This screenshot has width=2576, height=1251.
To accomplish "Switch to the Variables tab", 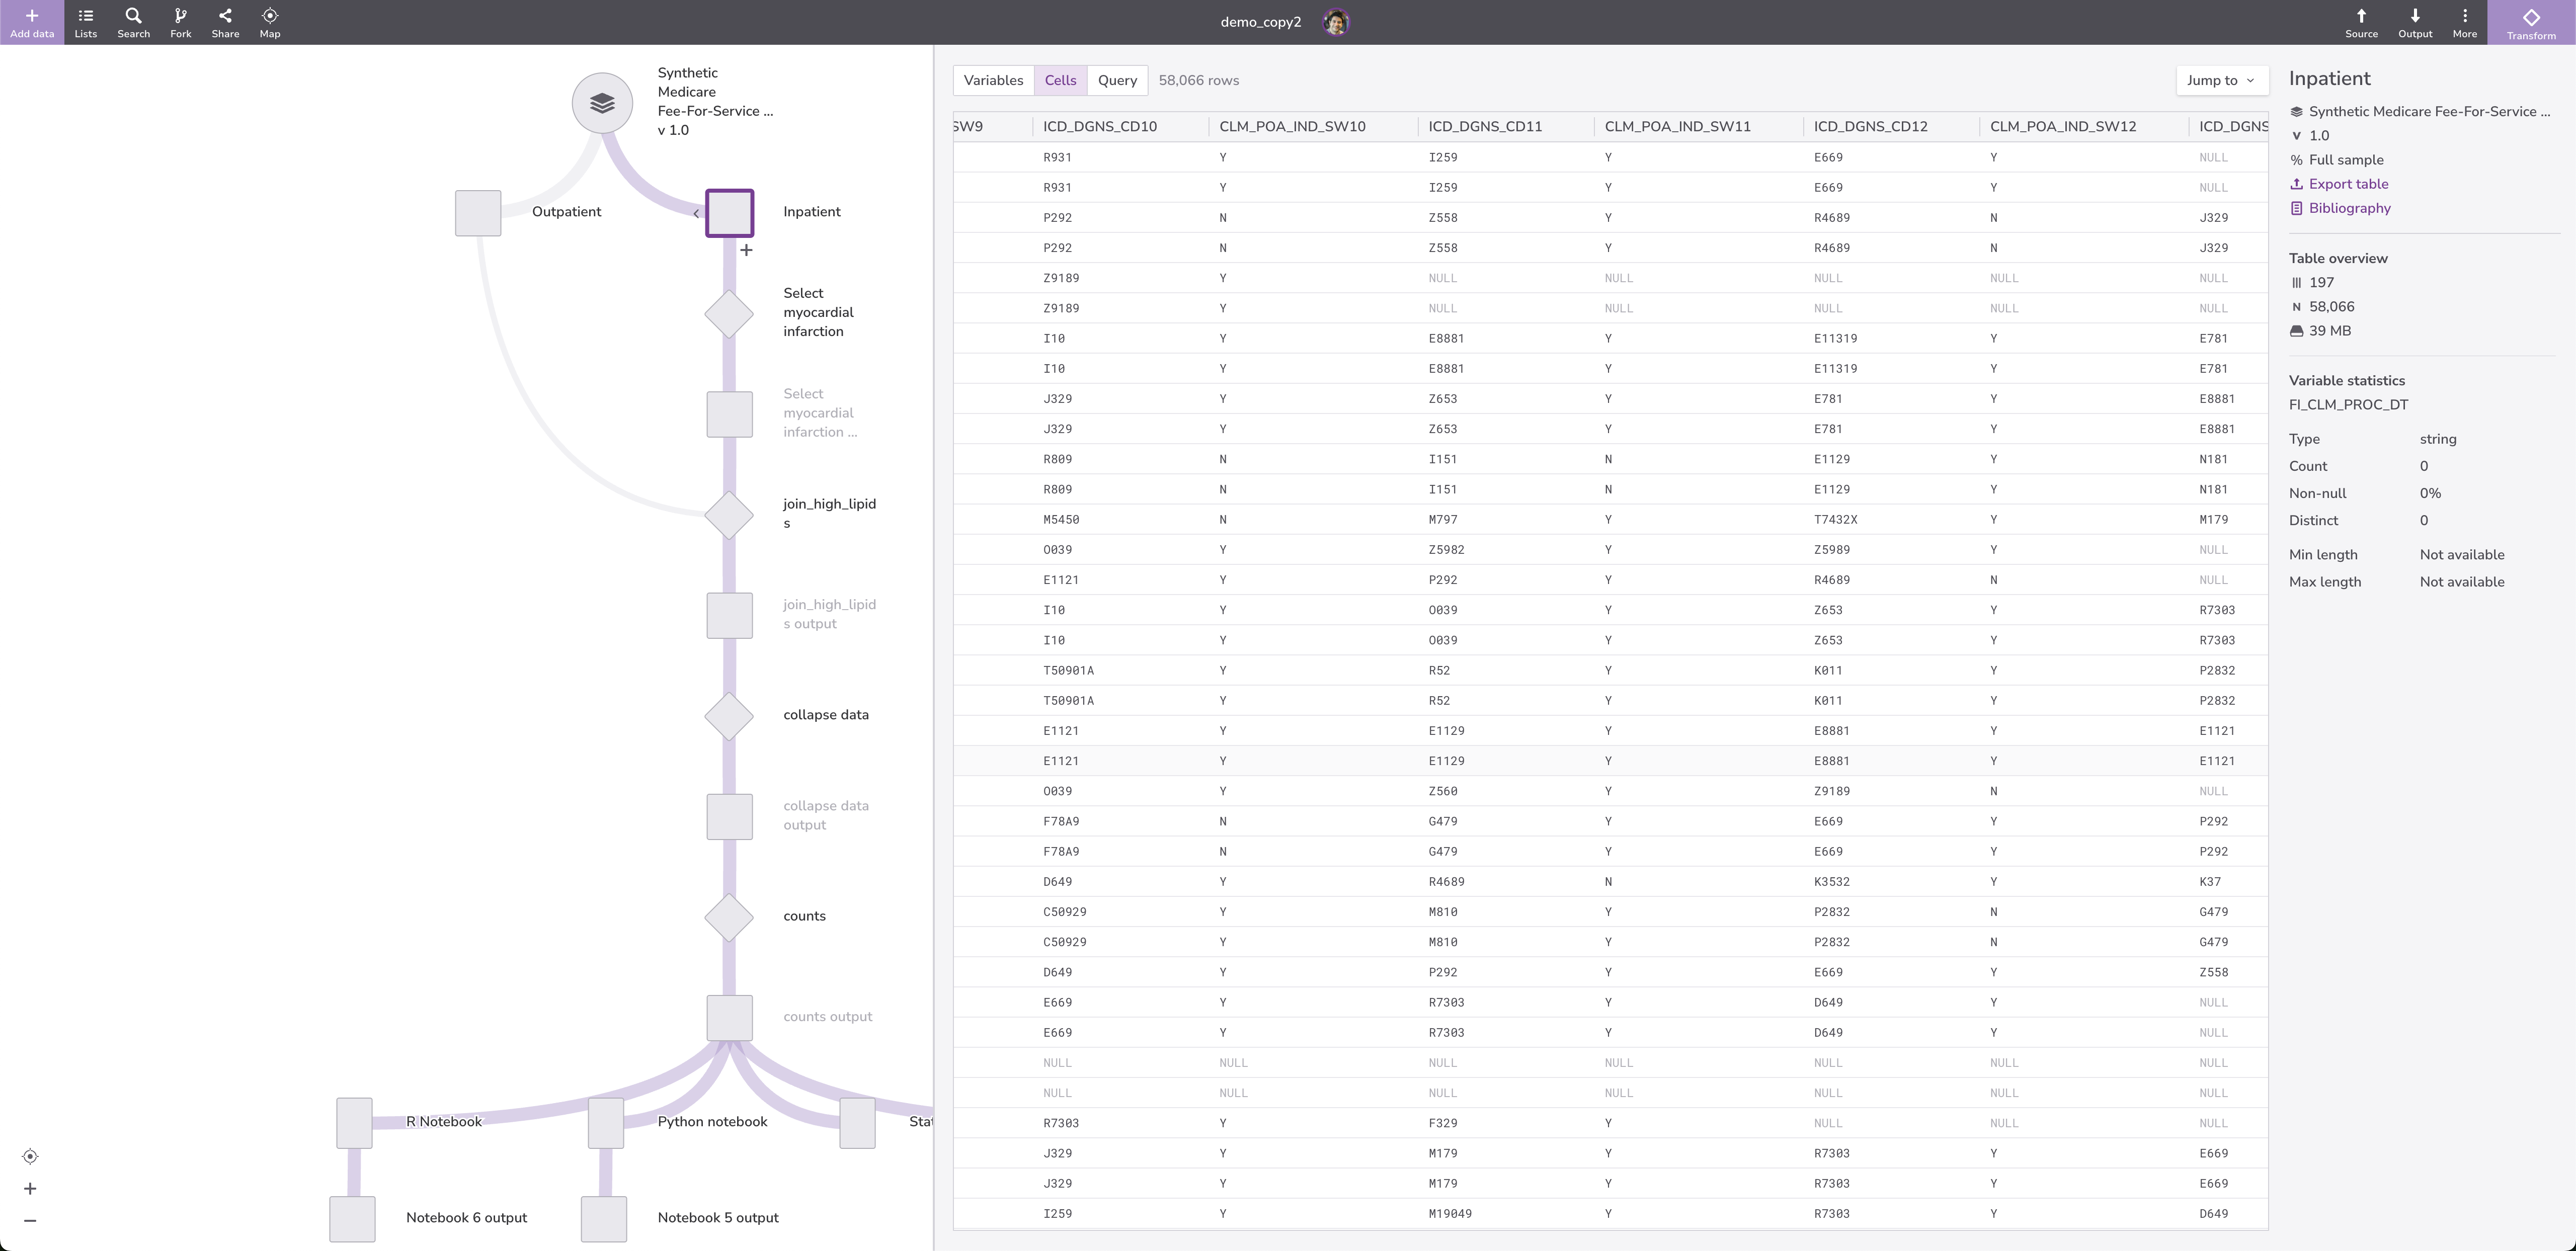I will pyautogui.click(x=993, y=80).
